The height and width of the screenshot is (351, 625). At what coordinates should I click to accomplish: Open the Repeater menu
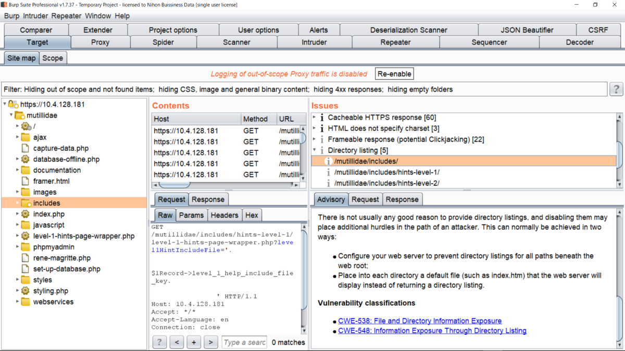pyautogui.click(x=66, y=16)
